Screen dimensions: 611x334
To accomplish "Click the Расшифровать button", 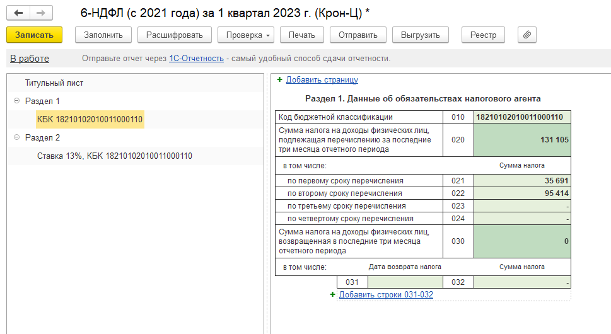I will pyautogui.click(x=174, y=35).
